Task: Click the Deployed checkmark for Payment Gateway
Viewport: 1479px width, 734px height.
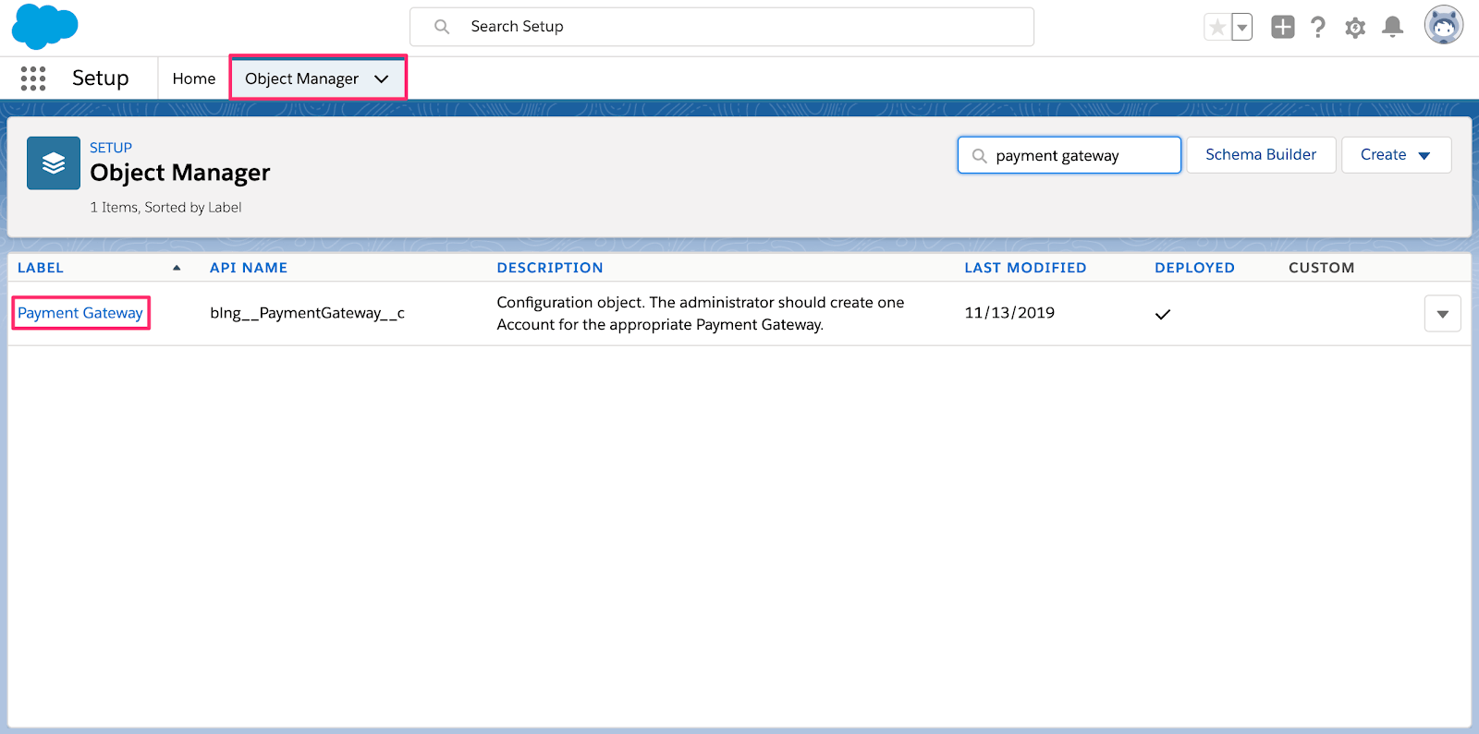Action: coord(1163,315)
